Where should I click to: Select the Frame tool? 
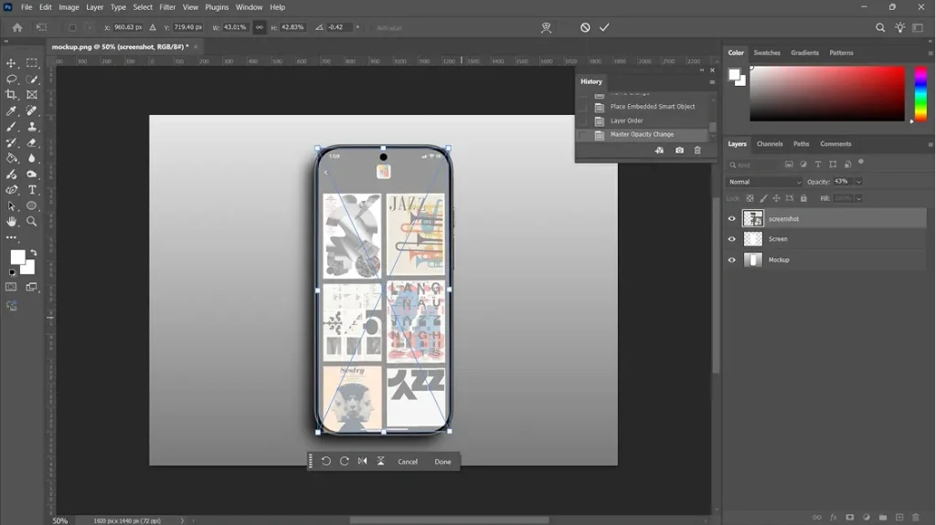pos(32,94)
